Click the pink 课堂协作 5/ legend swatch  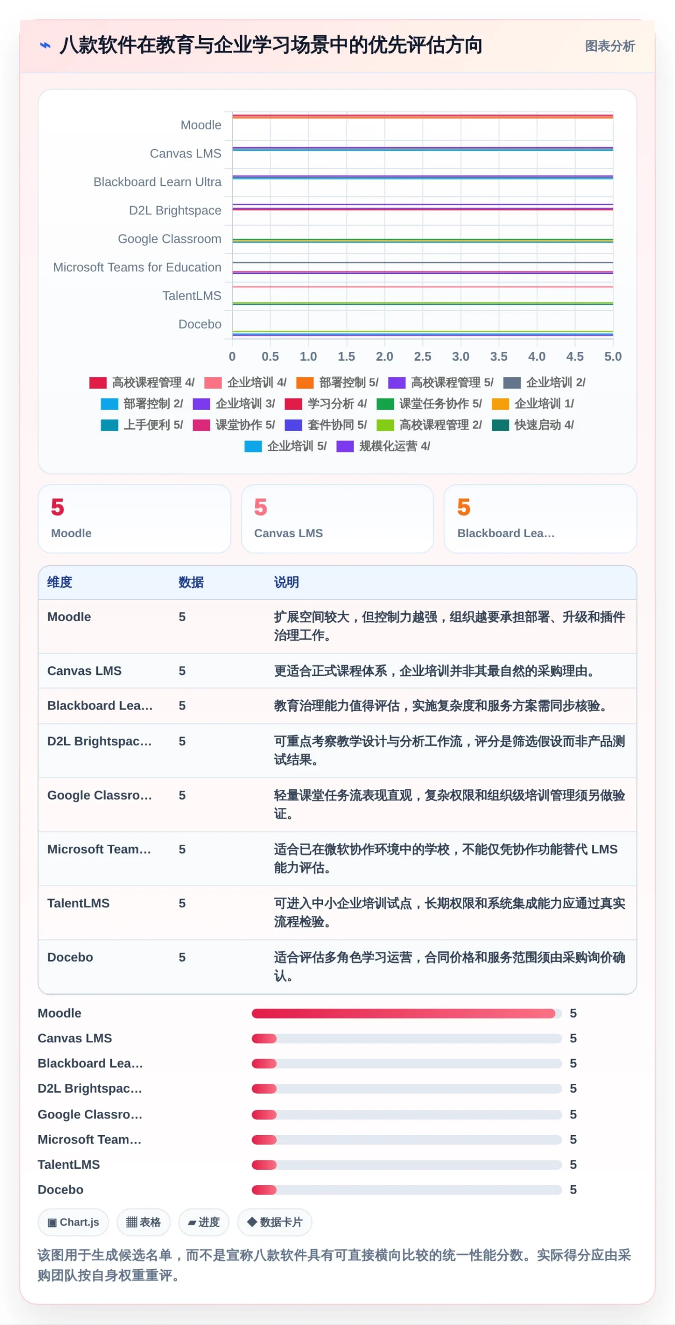[x=201, y=425]
